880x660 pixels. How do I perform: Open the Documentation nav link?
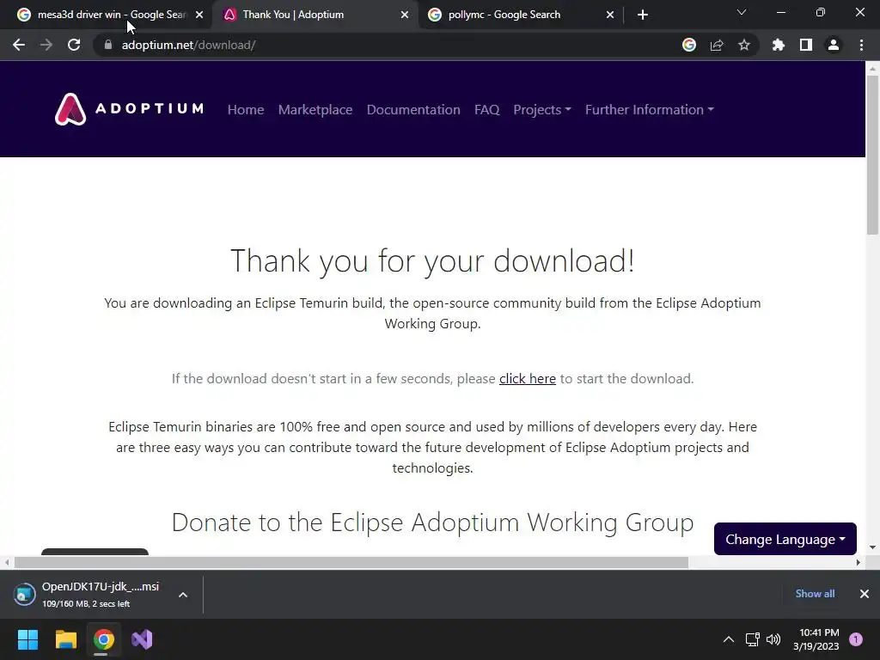pyautogui.click(x=413, y=109)
